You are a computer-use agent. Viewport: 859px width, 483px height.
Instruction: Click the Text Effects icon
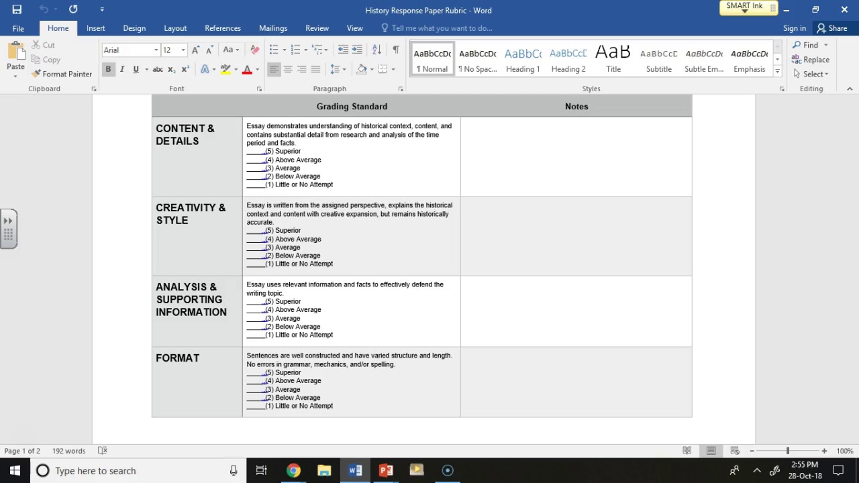pos(205,69)
